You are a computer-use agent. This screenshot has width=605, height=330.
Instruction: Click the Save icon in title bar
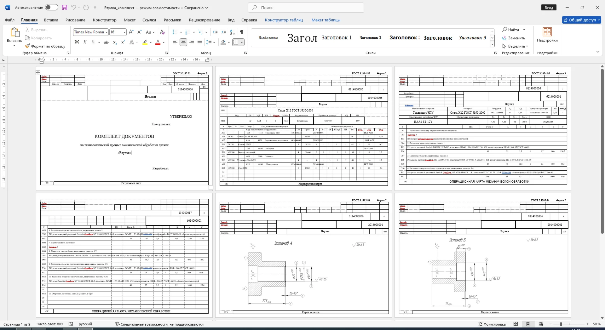(x=65, y=8)
